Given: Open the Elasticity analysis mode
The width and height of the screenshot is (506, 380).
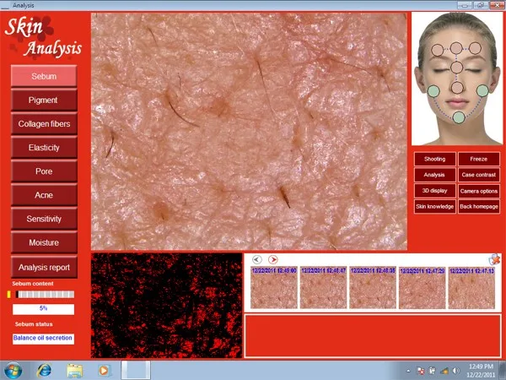Looking at the screenshot, I should point(44,148).
